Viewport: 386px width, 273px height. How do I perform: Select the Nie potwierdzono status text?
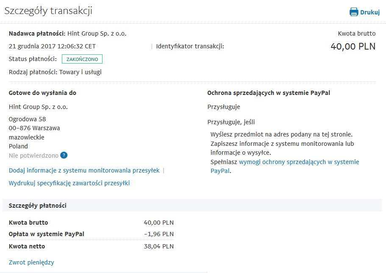pos(33,156)
